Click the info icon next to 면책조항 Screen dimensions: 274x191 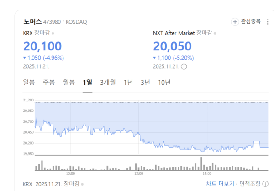(x=265, y=184)
